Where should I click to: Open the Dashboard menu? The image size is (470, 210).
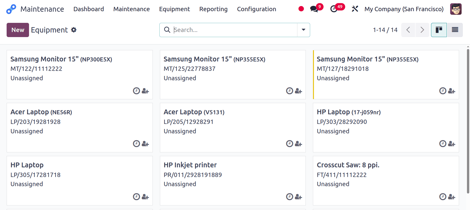pos(89,9)
